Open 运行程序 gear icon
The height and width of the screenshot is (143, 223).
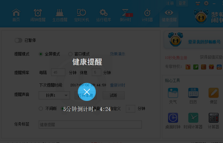[103, 15]
